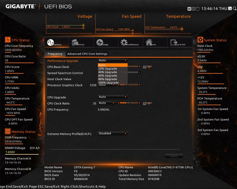Click the Memory Status RAM icon
The width and height of the screenshot is (237, 189).
coord(8,131)
